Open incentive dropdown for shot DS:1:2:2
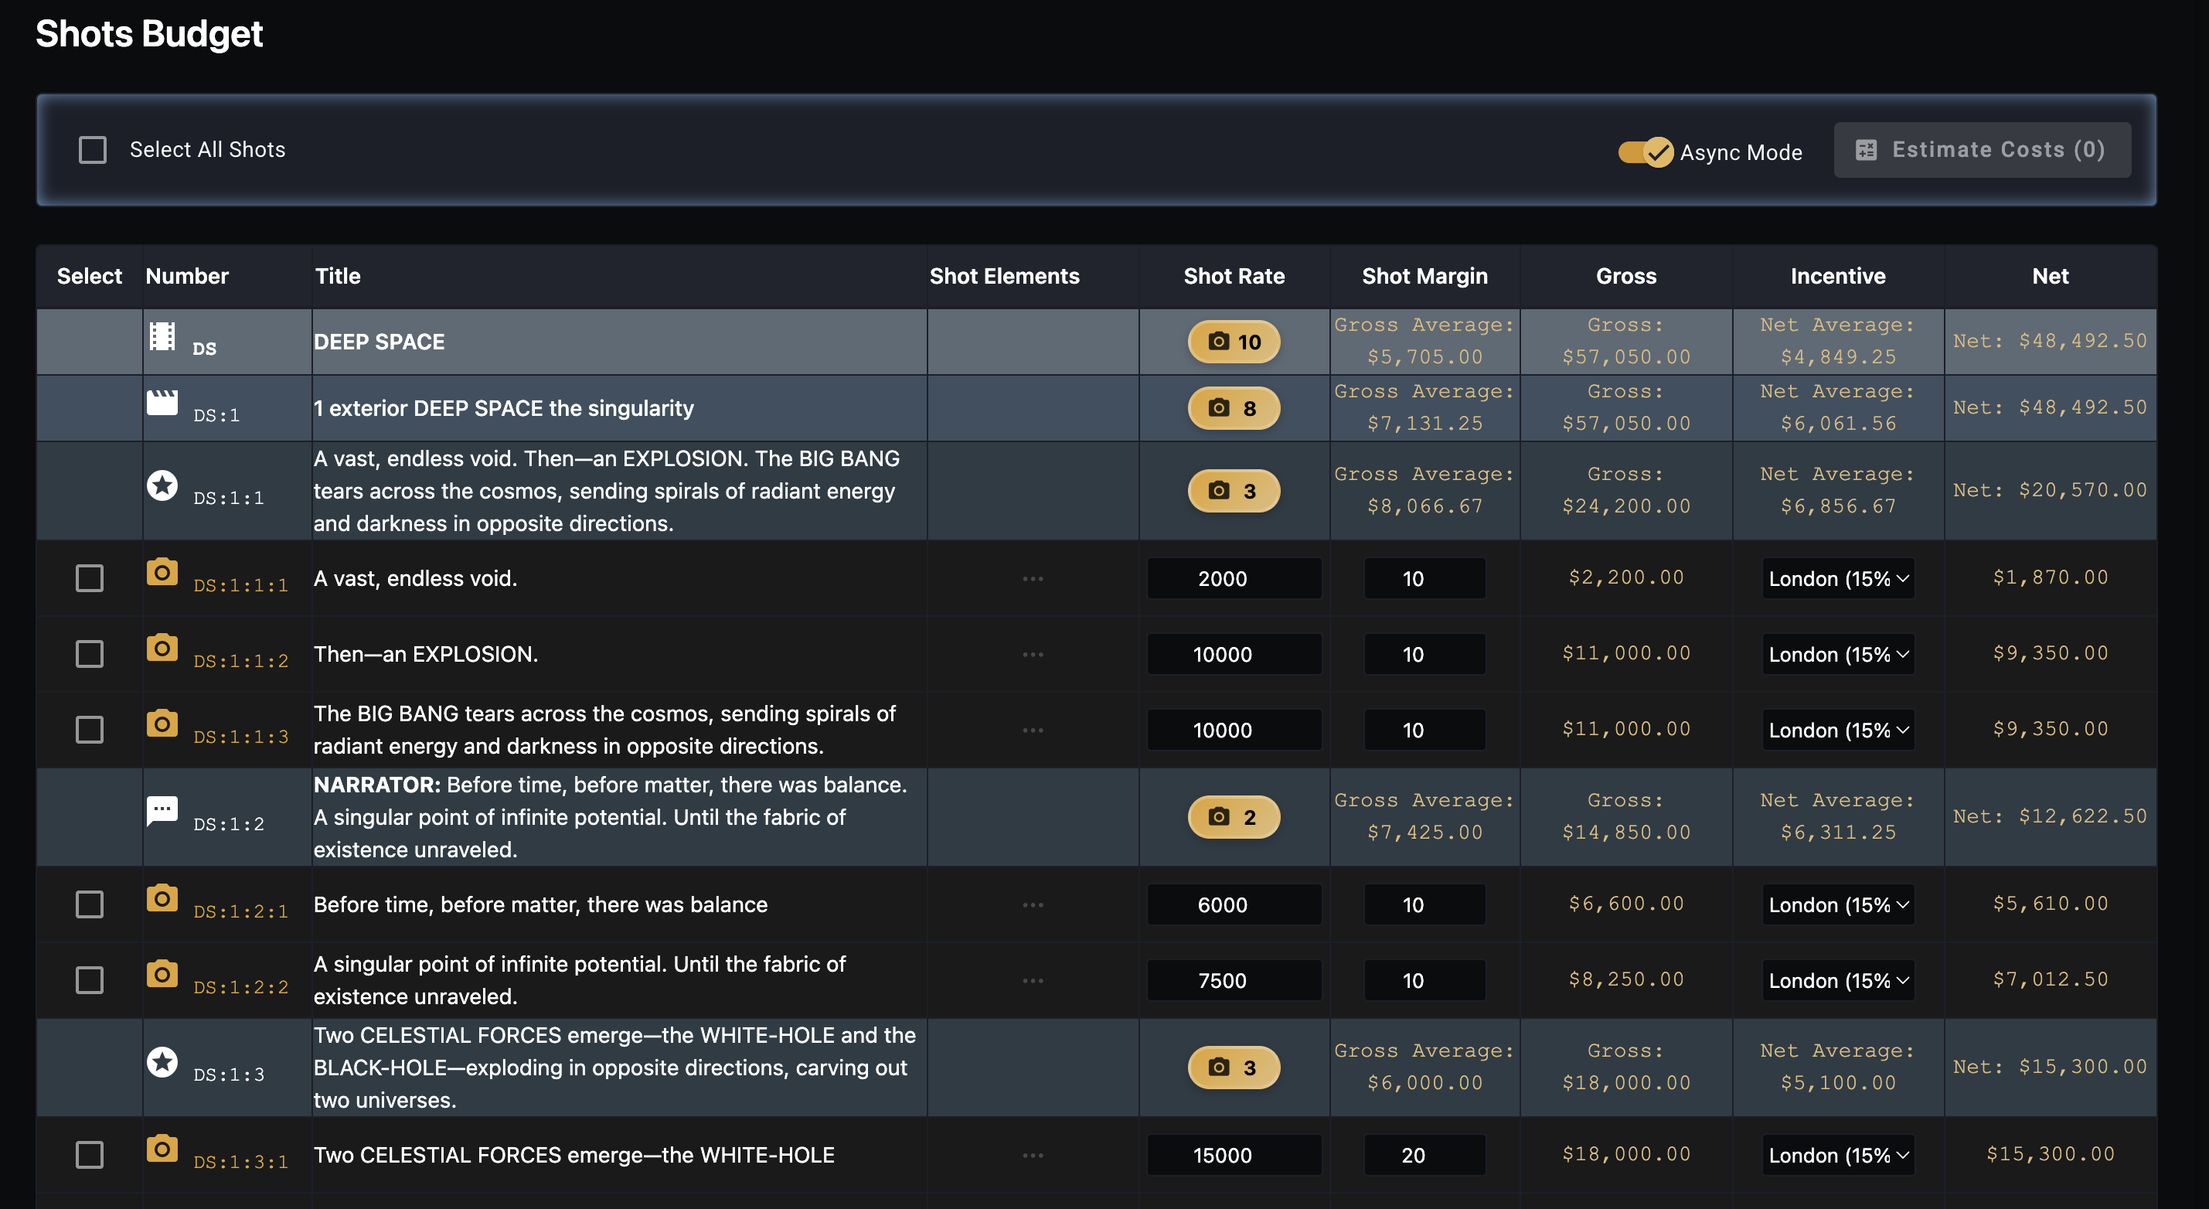The image size is (2209, 1209). [x=1838, y=980]
